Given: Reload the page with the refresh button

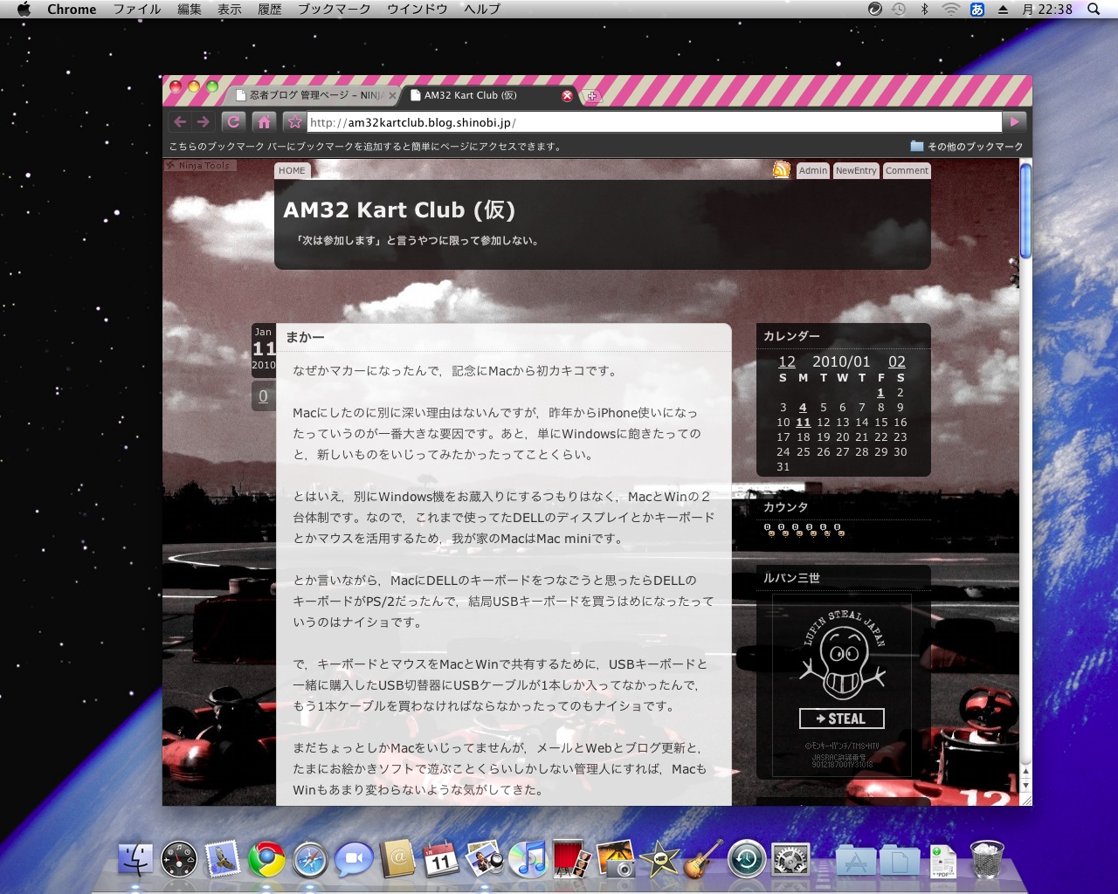Looking at the screenshot, I should coord(233,122).
